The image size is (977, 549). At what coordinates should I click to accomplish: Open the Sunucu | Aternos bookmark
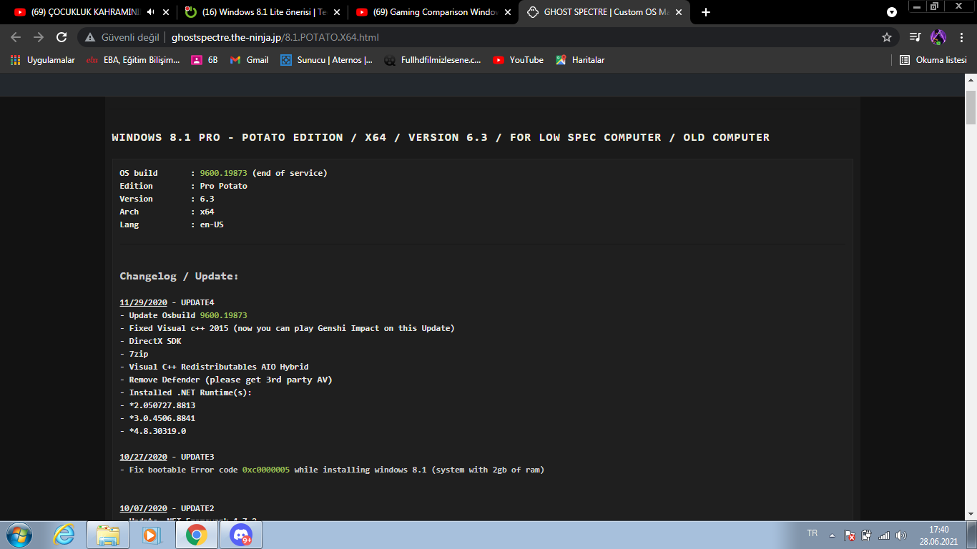(327, 60)
